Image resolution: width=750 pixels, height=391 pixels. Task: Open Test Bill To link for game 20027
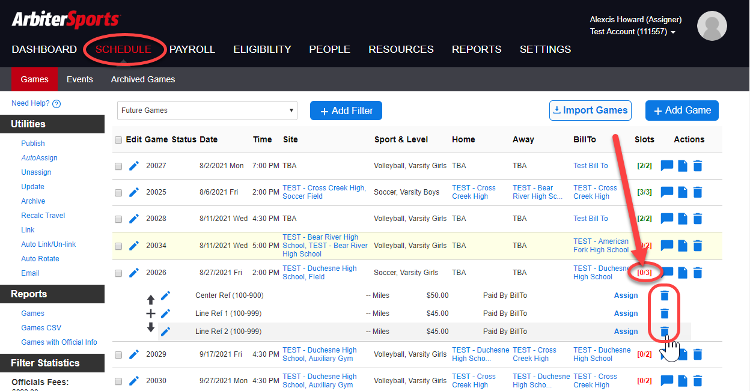click(x=591, y=166)
